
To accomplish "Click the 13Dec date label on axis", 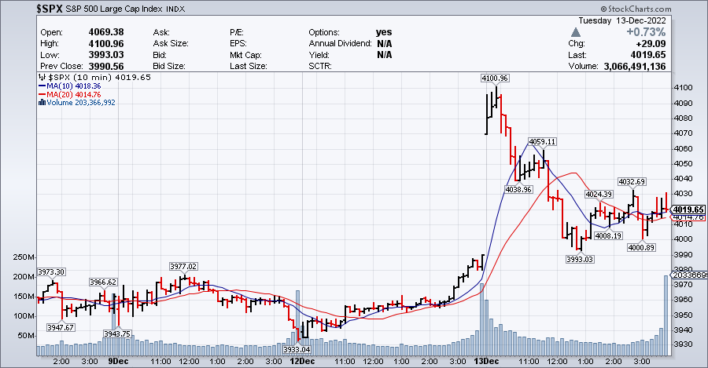I will (487, 361).
